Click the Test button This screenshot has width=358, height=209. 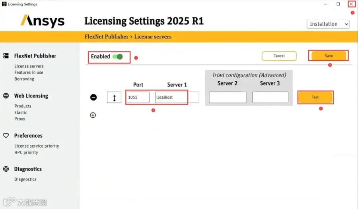pyautogui.click(x=315, y=97)
